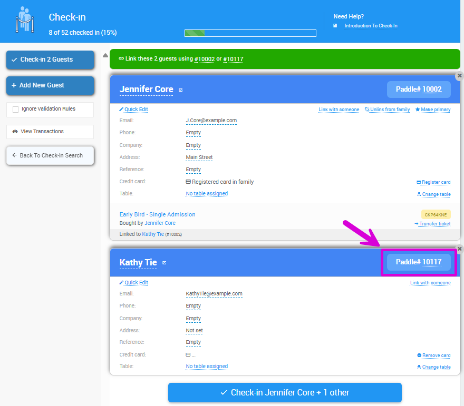Click the check-in progress bar
The width and height of the screenshot is (464, 406).
click(250, 33)
